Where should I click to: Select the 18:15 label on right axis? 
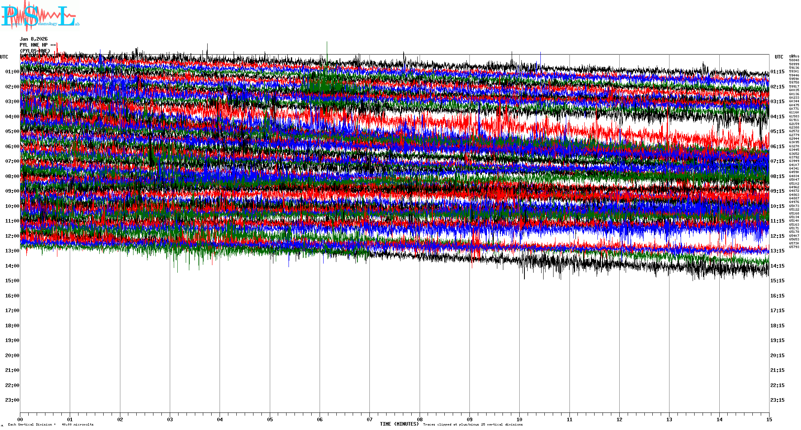777,326
